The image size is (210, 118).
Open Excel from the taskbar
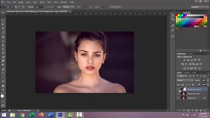[x=31, y=115]
